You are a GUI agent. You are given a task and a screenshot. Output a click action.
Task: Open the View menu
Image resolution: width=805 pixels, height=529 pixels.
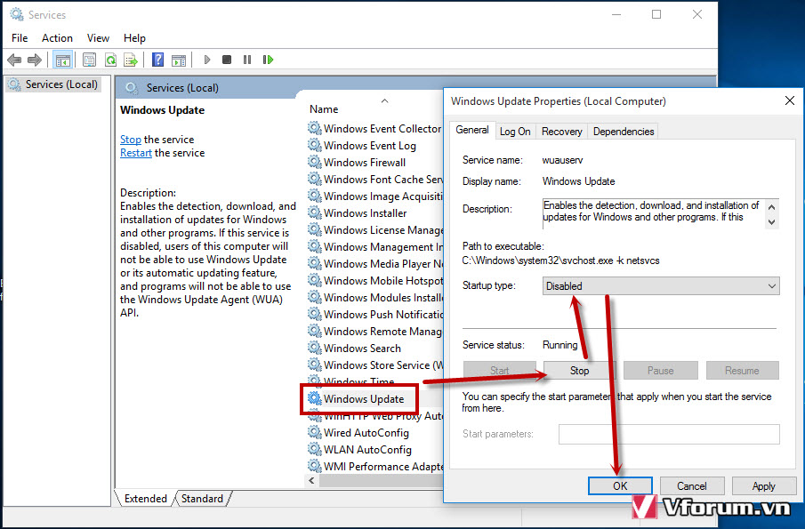coord(98,38)
